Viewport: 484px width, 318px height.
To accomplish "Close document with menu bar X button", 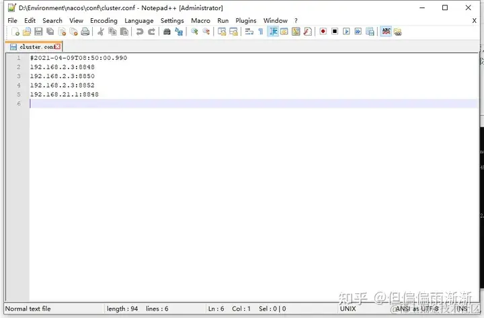I will click(x=474, y=21).
